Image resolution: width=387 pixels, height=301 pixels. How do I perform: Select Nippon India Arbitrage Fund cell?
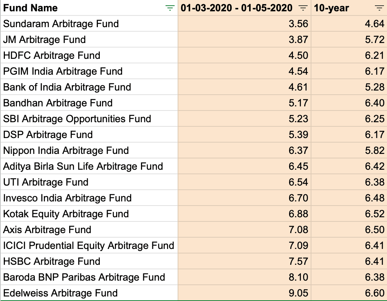tap(66, 150)
